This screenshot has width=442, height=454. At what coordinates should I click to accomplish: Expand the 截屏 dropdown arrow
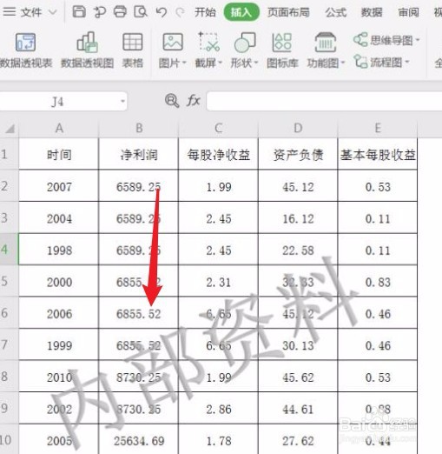point(220,63)
